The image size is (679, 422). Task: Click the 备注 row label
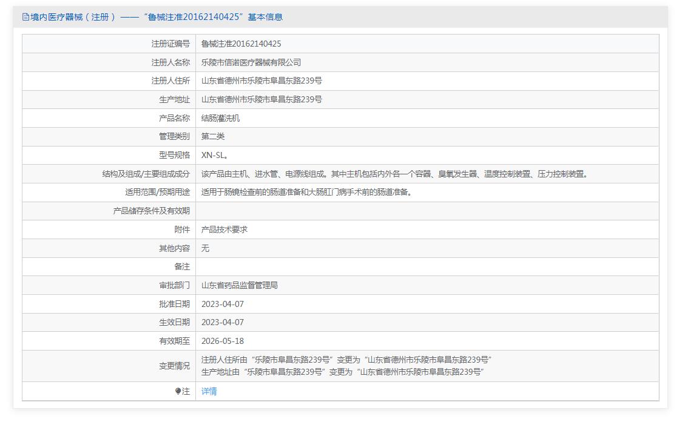182,266
